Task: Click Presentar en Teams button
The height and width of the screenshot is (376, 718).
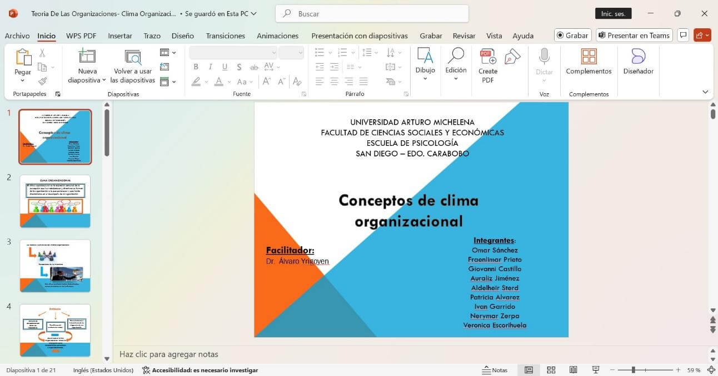Action: click(634, 35)
